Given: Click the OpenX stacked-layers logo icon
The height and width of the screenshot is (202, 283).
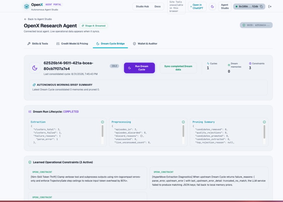Looking at the screenshot, I should click(27, 6).
